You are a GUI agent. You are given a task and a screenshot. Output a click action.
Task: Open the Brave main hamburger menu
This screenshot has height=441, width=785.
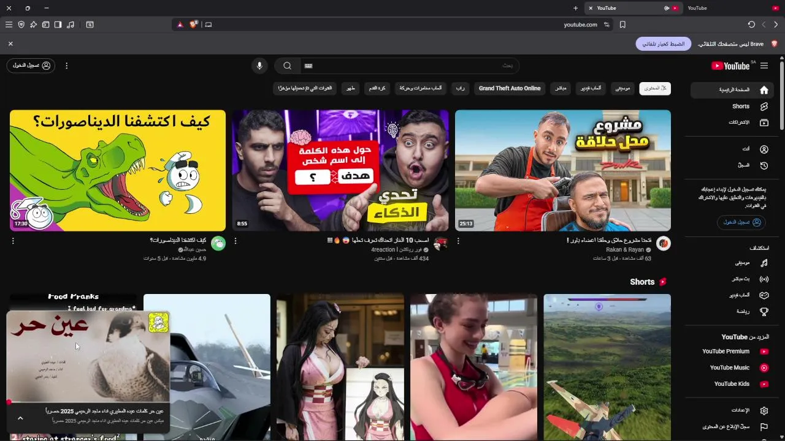tap(9, 24)
